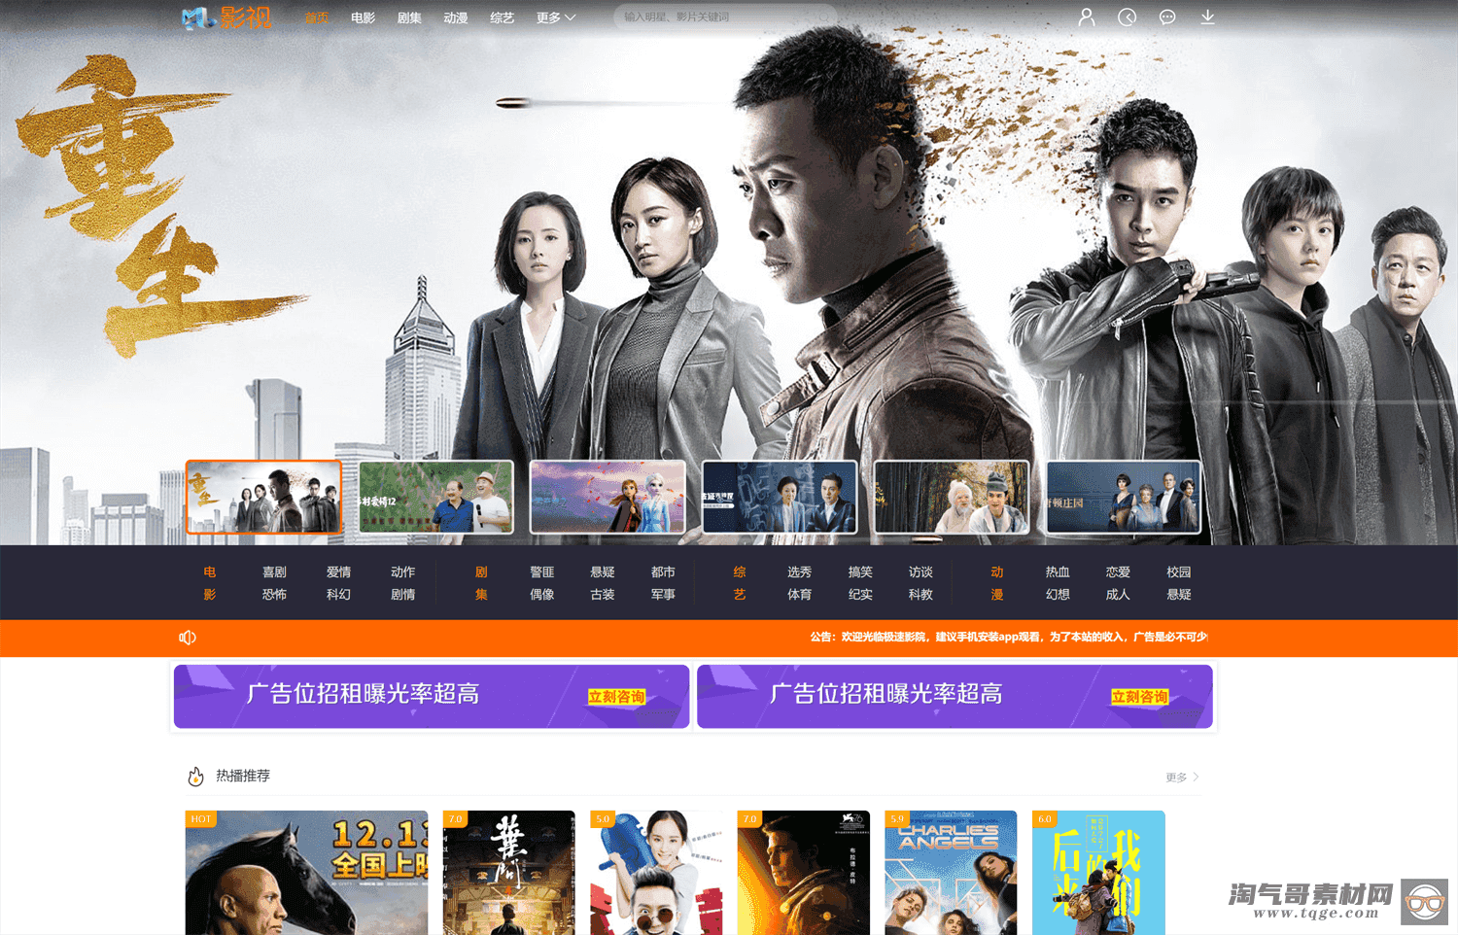
Task: Open the 恋爱 anime genre
Action: click(1118, 572)
